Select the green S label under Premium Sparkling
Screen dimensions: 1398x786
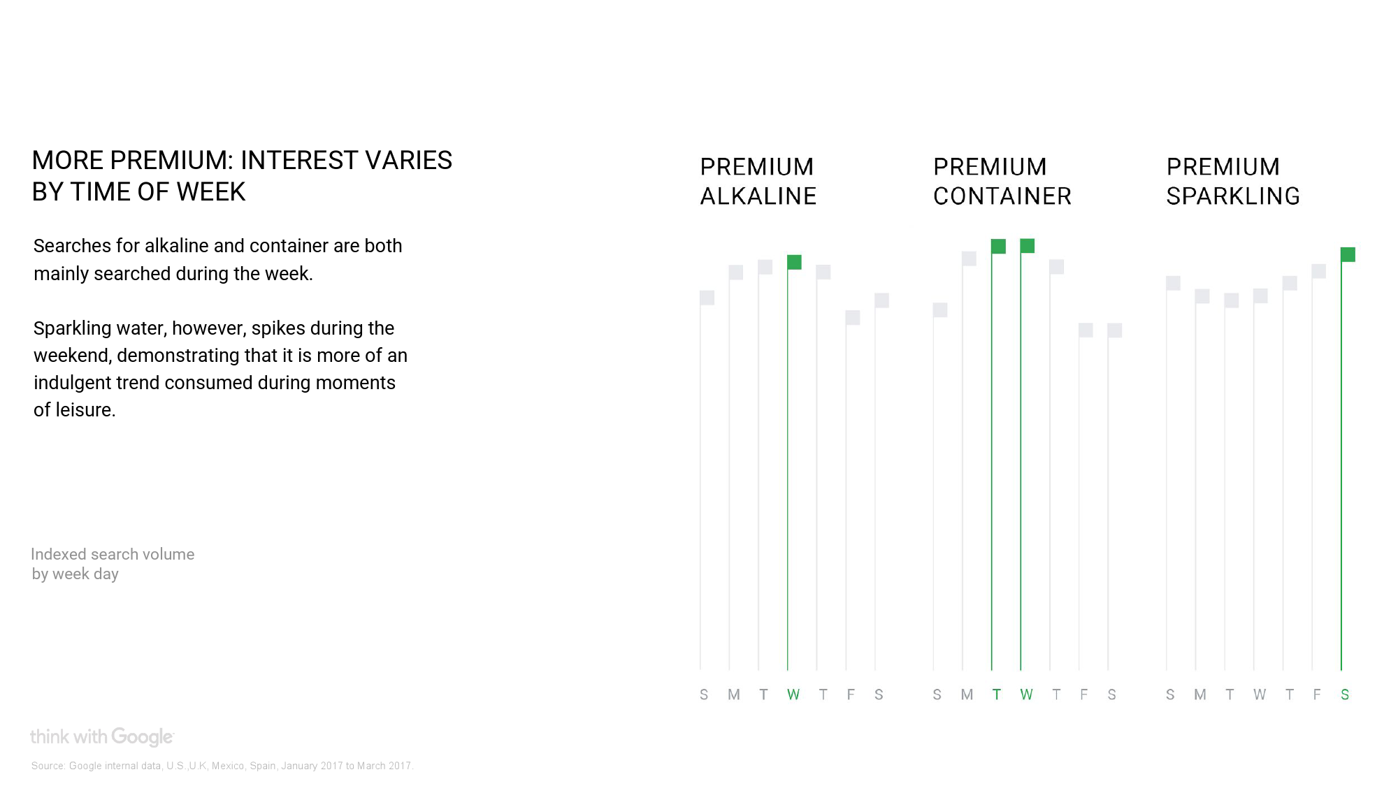1345,694
